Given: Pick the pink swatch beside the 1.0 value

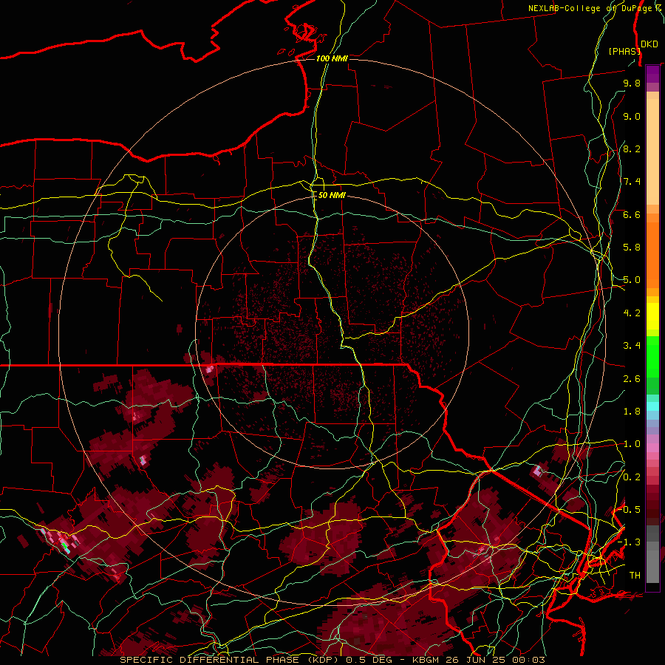Looking at the screenshot, I should point(652,448).
